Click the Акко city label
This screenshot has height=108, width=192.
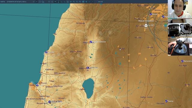(x=41, y=73)
